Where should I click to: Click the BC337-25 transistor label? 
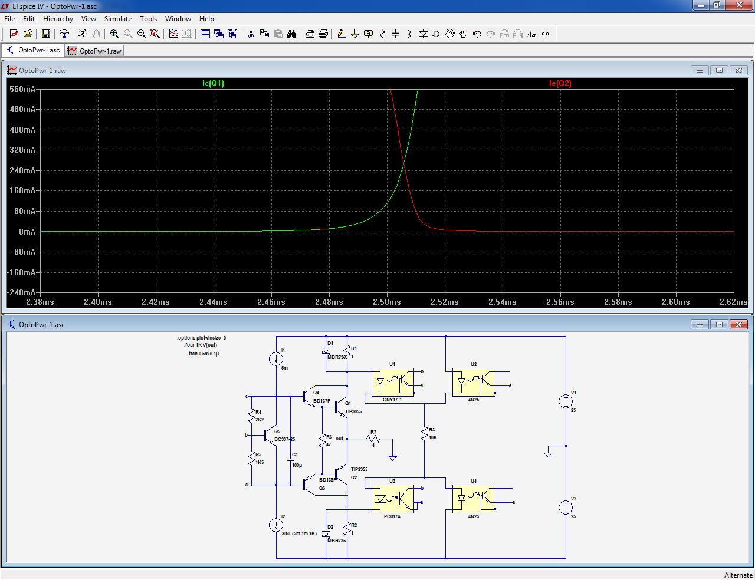(x=284, y=439)
